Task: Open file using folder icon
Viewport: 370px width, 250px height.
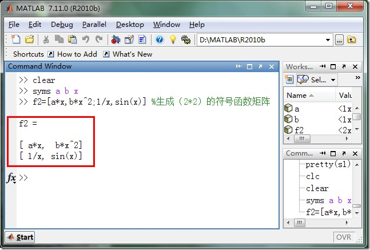Action: click(30, 39)
